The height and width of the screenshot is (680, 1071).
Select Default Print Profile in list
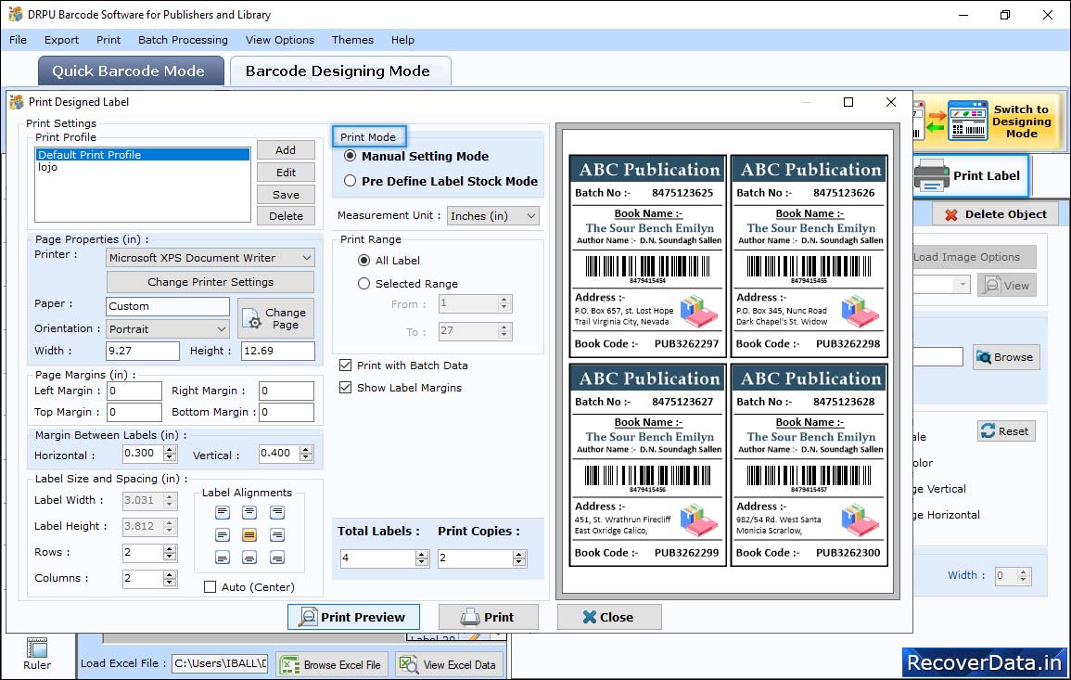[143, 154]
